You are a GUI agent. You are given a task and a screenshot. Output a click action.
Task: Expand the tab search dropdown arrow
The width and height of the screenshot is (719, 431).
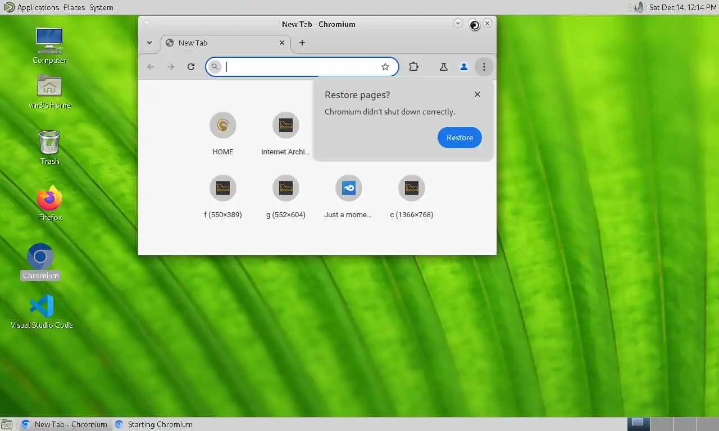(x=149, y=43)
